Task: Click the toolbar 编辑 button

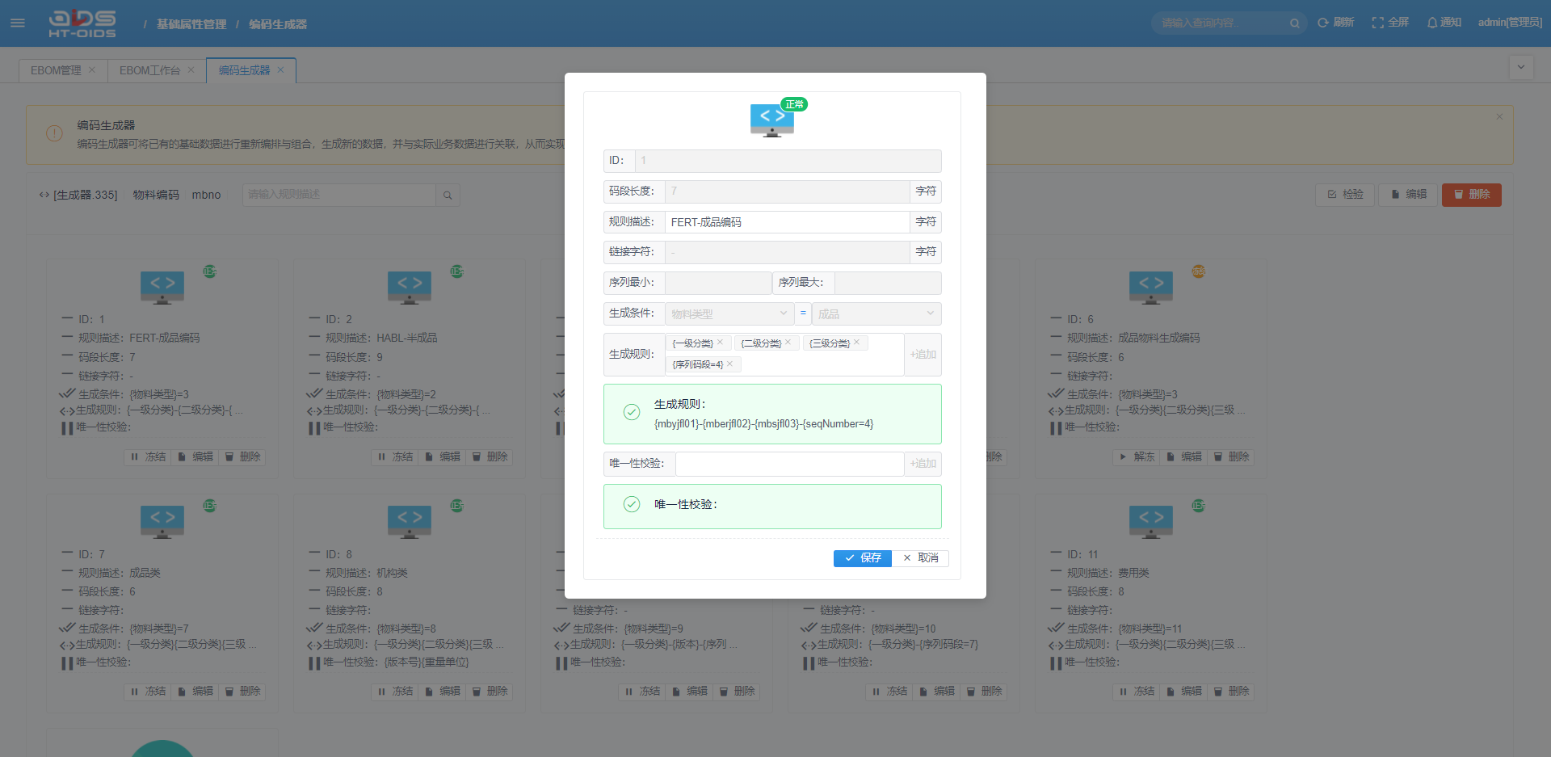Action: (x=1409, y=195)
